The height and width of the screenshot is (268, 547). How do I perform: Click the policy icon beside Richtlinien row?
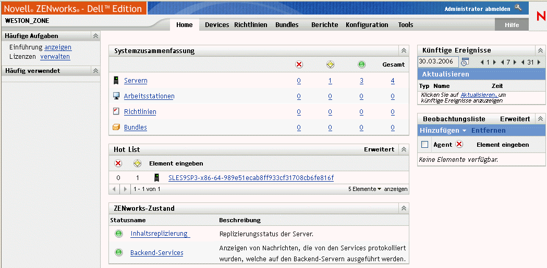(x=116, y=111)
